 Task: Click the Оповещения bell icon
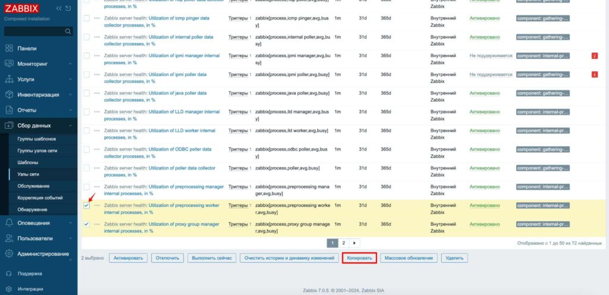[10, 223]
